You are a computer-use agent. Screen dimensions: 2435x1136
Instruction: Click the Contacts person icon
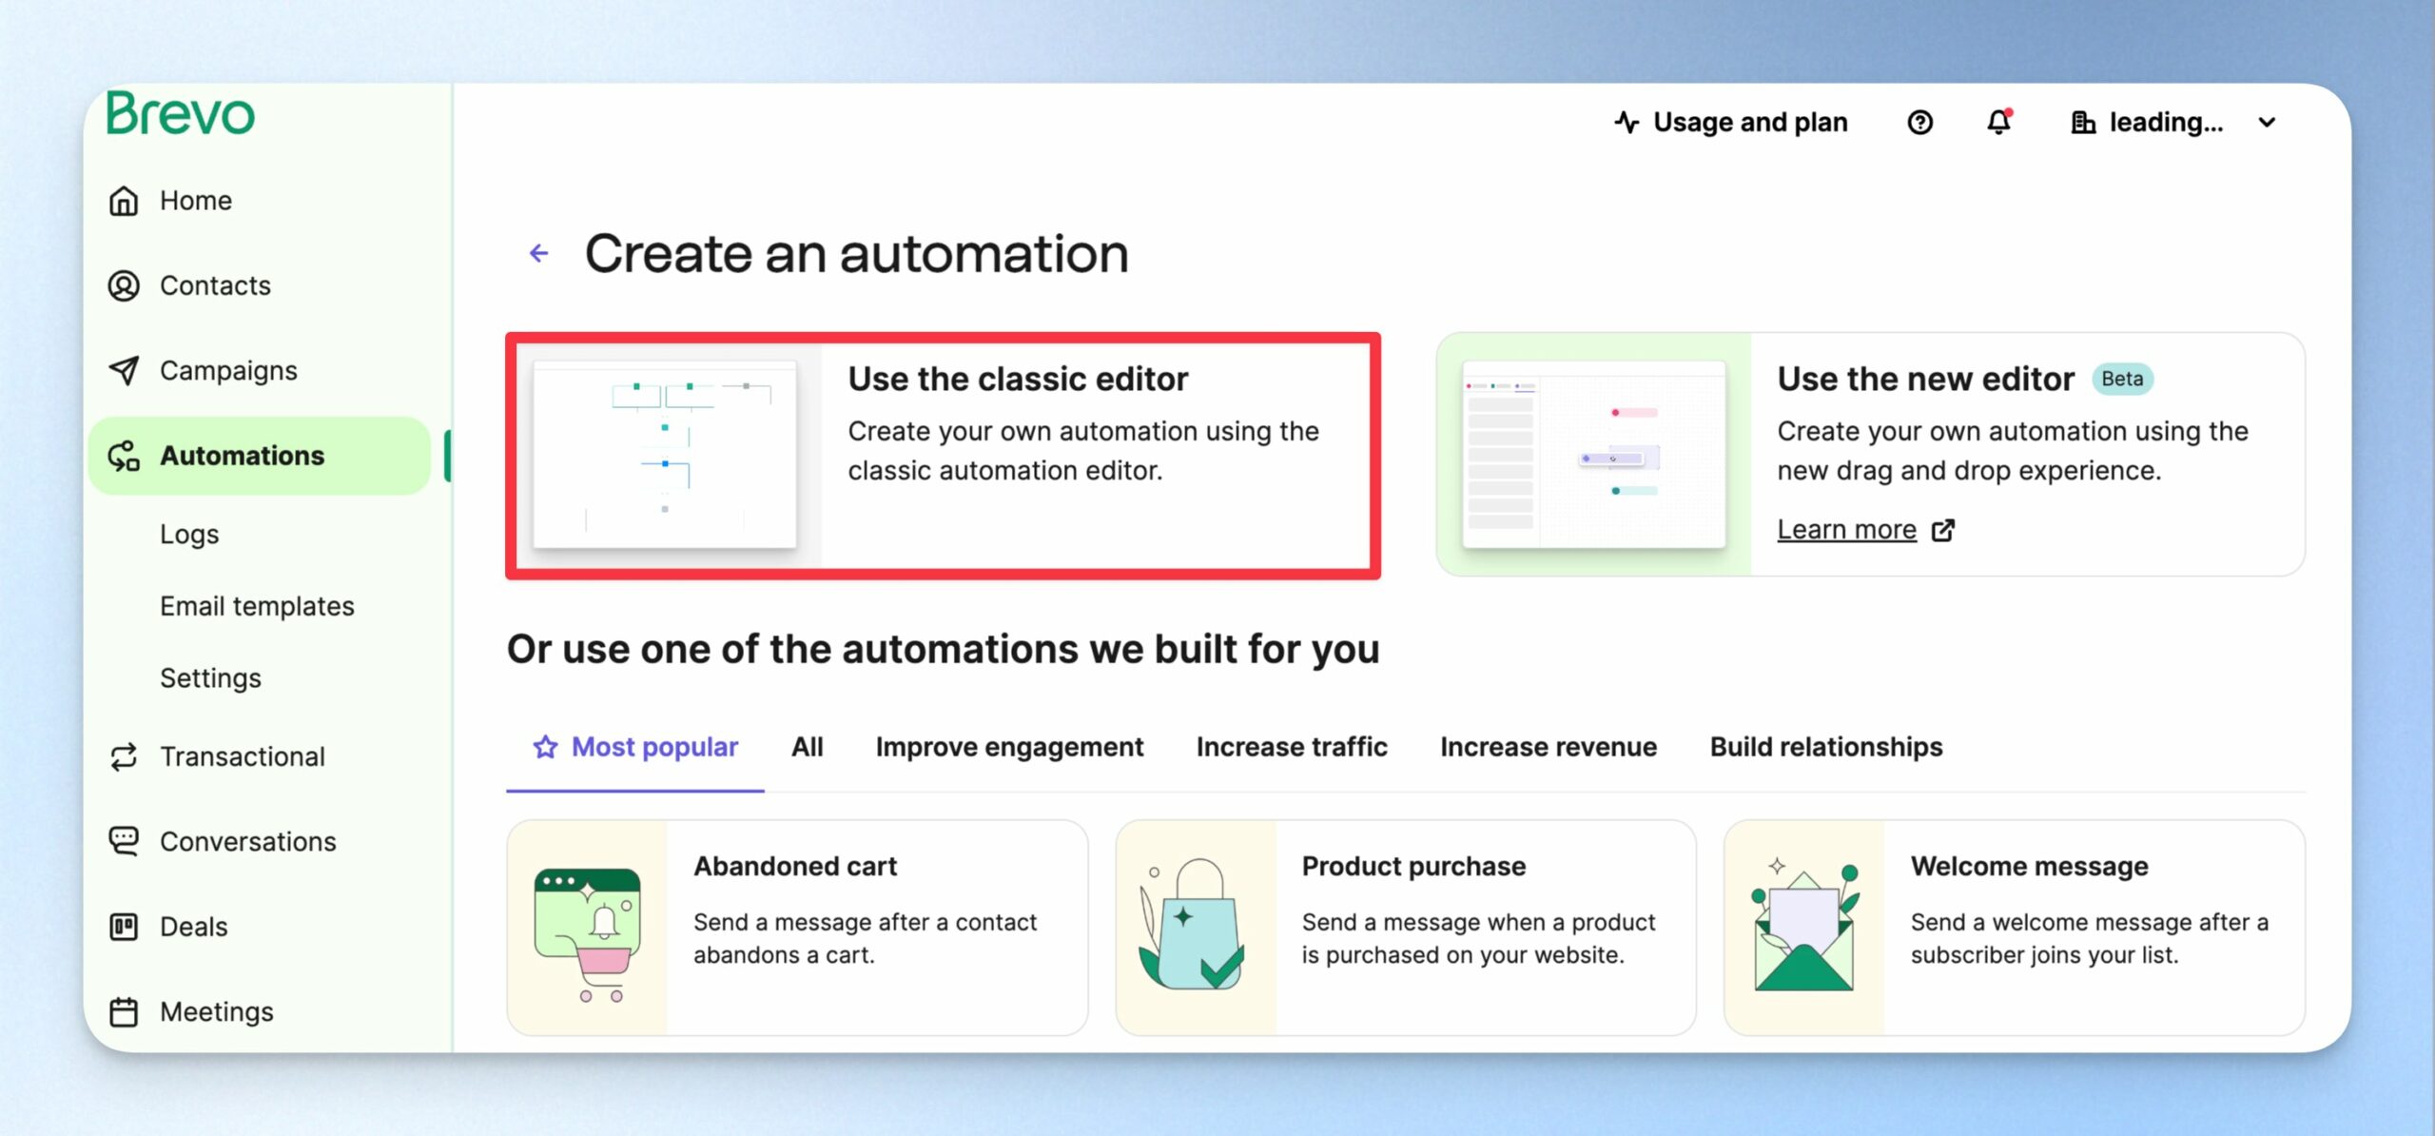[124, 285]
